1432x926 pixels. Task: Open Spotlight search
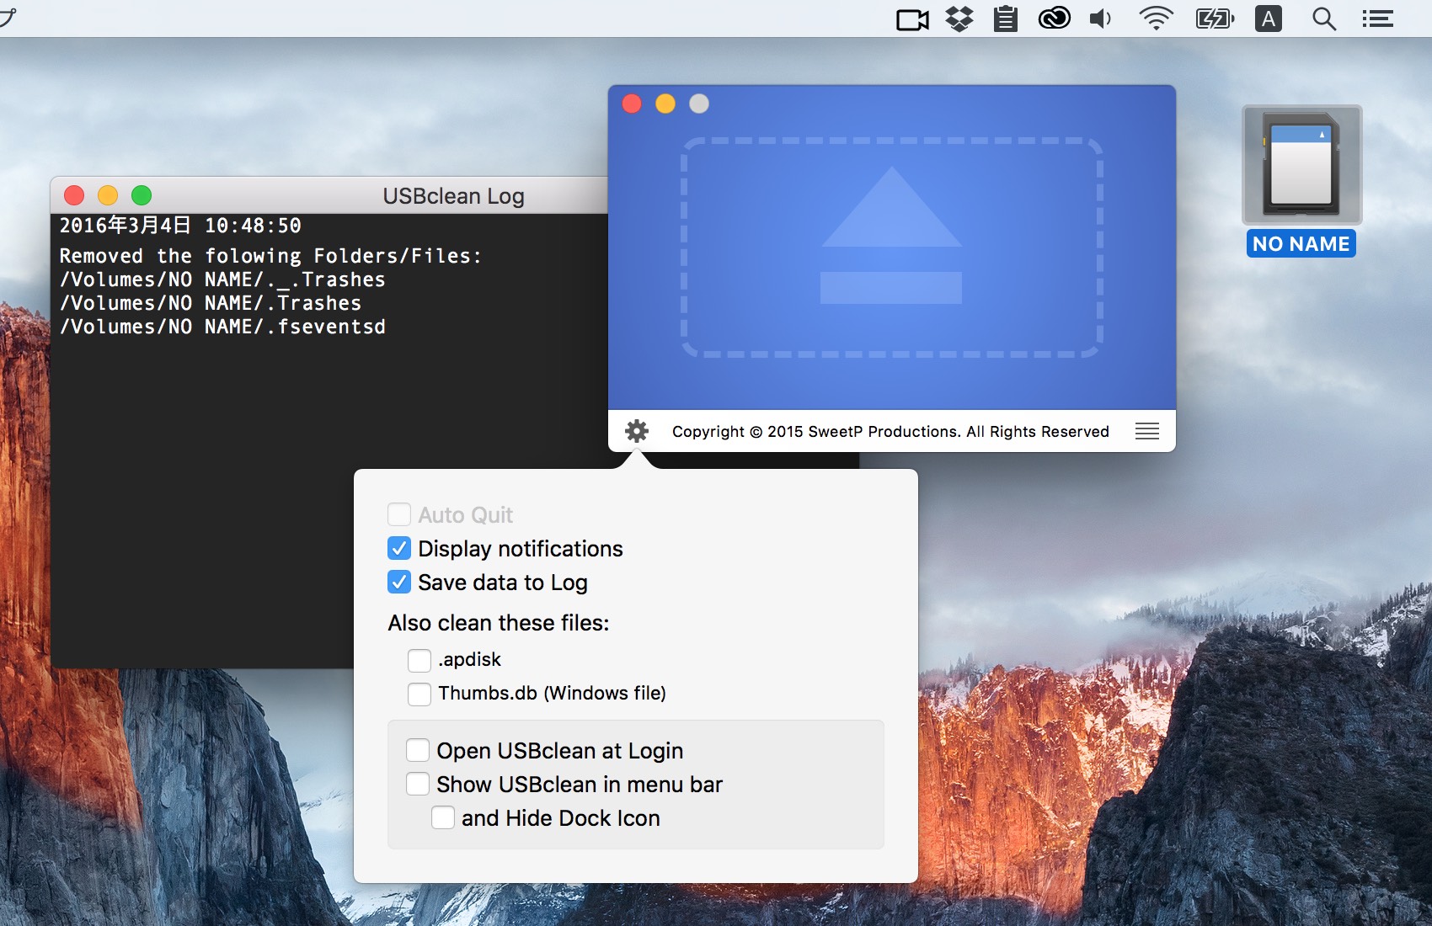click(1324, 19)
